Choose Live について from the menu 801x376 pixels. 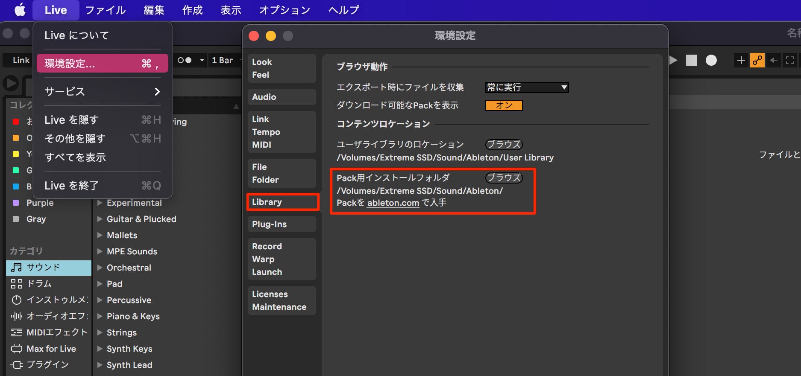(x=102, y=35)
